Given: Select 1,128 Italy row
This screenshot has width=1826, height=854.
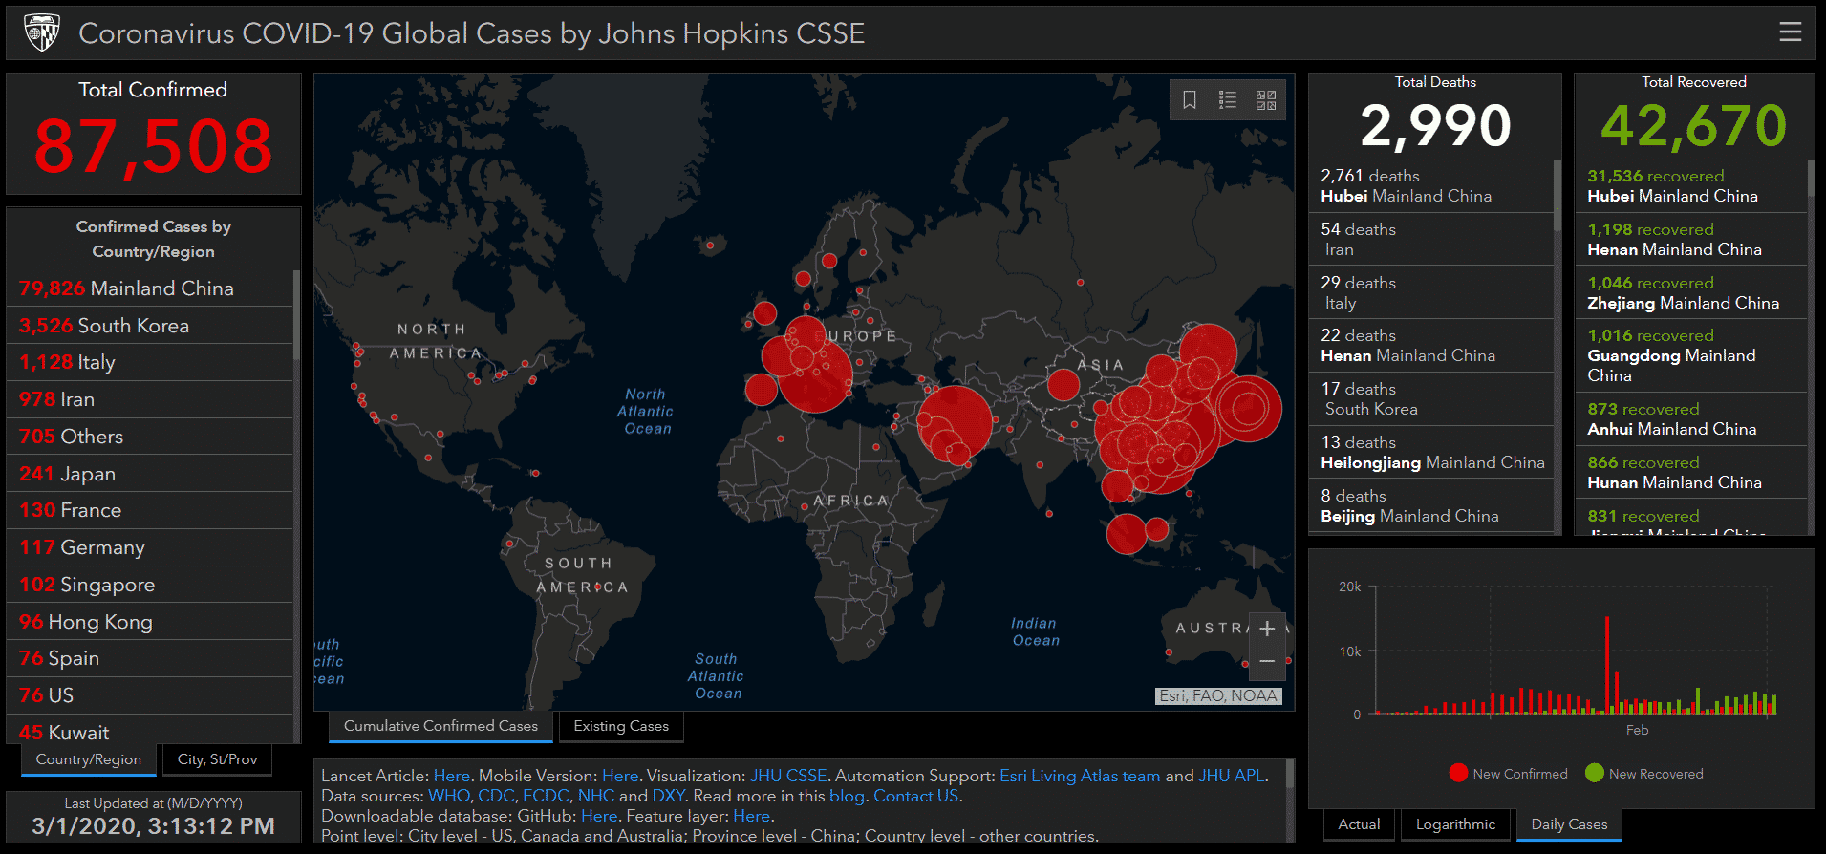Looking at the screenshot, I should click(x=150, y=362).
